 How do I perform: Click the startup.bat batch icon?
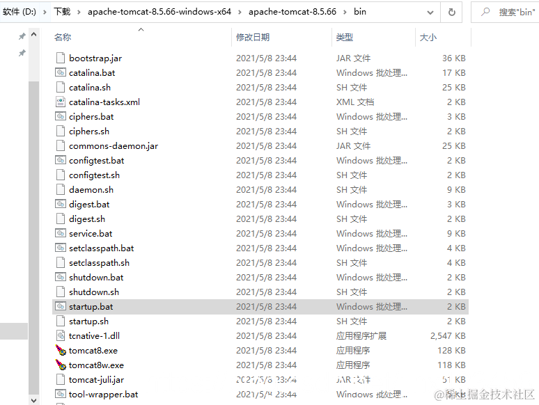(61, 306)
